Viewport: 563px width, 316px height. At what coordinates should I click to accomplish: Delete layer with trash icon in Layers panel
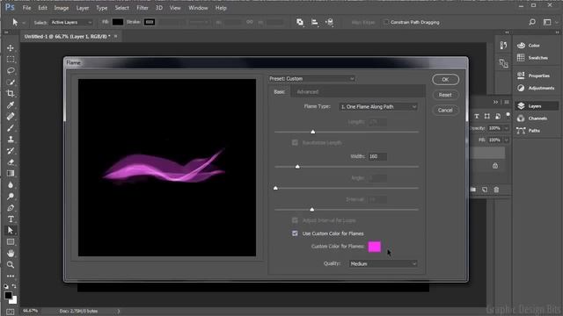point(496,190)
